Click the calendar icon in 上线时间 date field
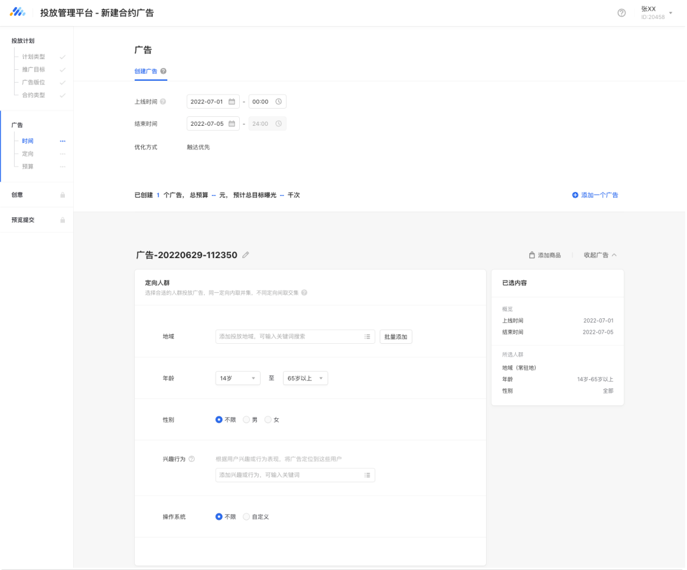 point(232,102)
